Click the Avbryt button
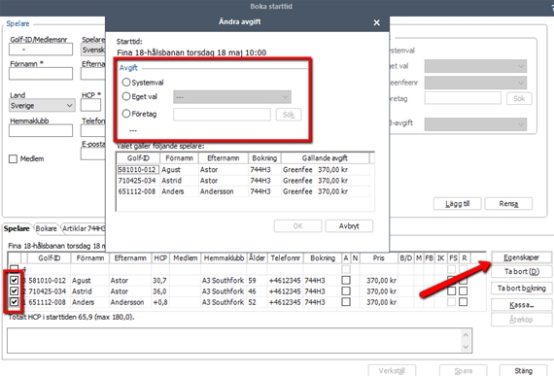The width and height of the screenshot is (554, 376). (x=349, y=226)
